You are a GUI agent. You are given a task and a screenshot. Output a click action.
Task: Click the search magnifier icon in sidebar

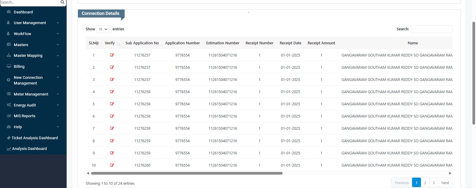[62, 2]
